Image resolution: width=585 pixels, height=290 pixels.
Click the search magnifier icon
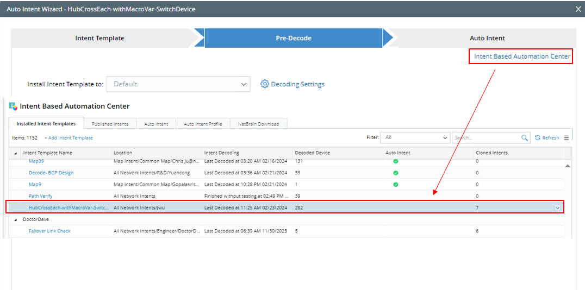point(525,138)
